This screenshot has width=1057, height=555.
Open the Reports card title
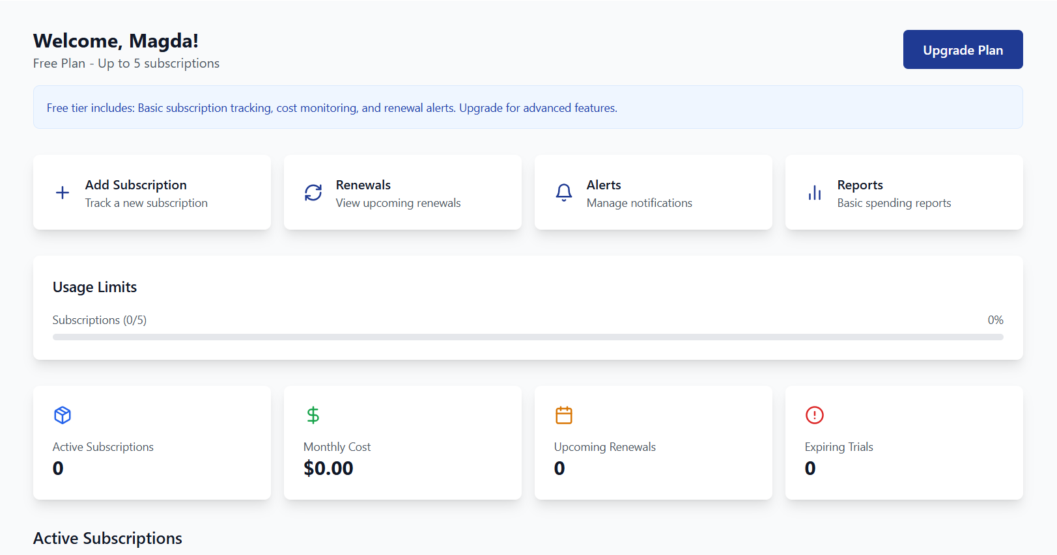click(x=860, y=185)
